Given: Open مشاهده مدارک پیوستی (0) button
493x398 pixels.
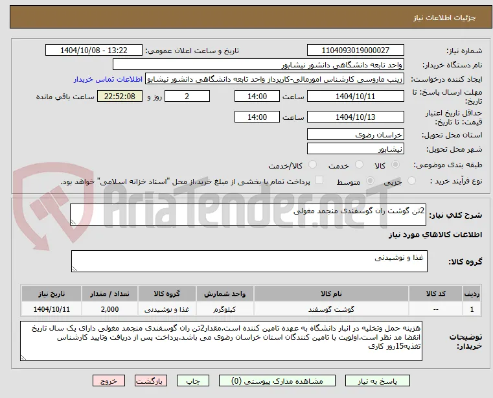Looking at the screenshot, I should (x=277, y=380).
